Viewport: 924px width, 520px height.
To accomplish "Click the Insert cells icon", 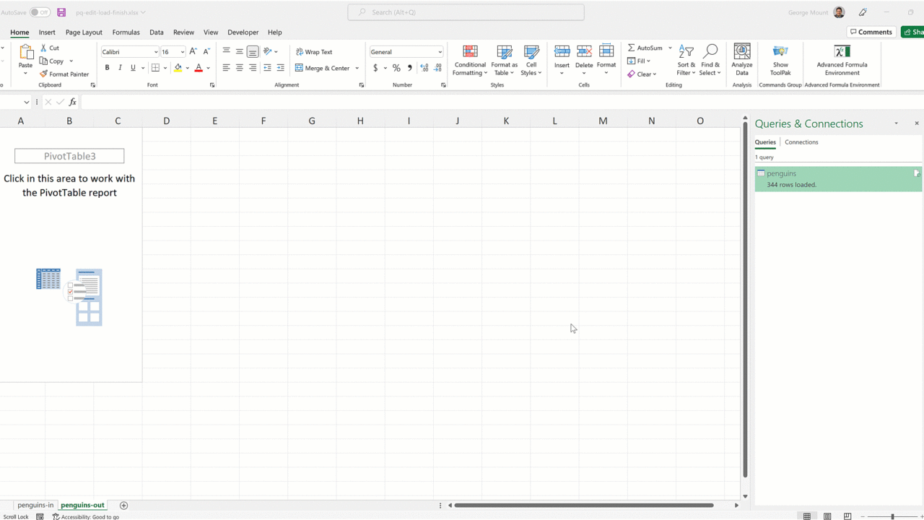I will [x=562, y=52].
